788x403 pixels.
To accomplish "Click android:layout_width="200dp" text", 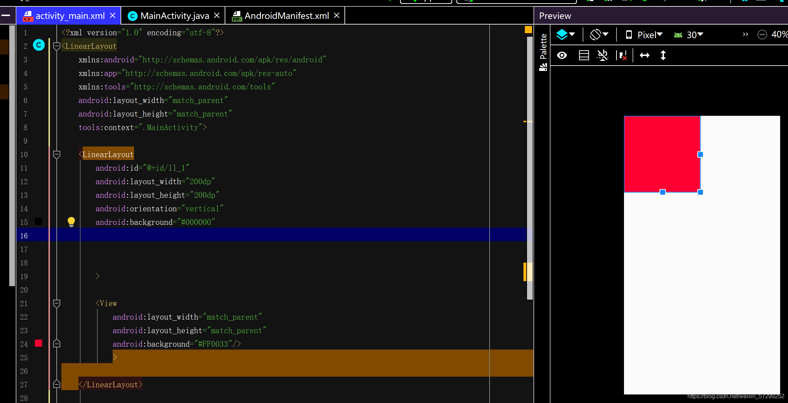I will pos(155,181).
